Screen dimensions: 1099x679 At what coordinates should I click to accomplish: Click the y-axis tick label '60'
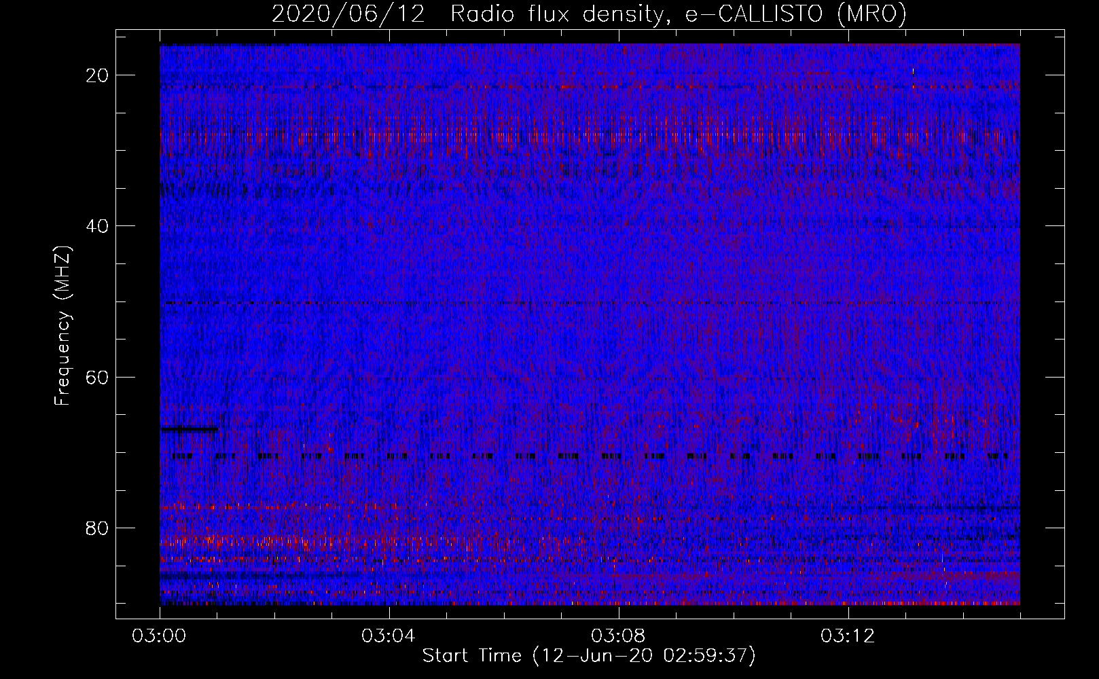(x=98, y=377)
